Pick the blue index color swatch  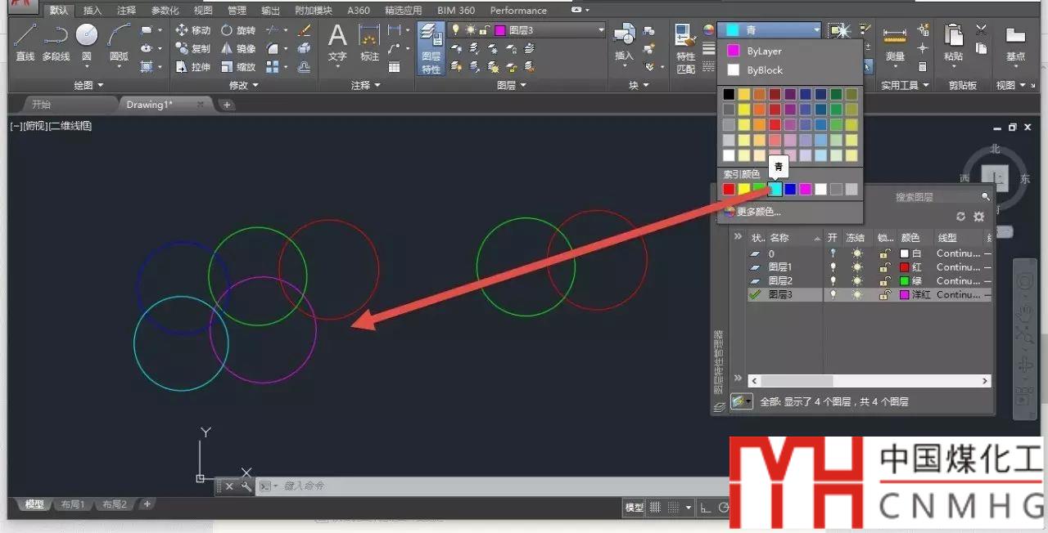click(x=790, y=190)
